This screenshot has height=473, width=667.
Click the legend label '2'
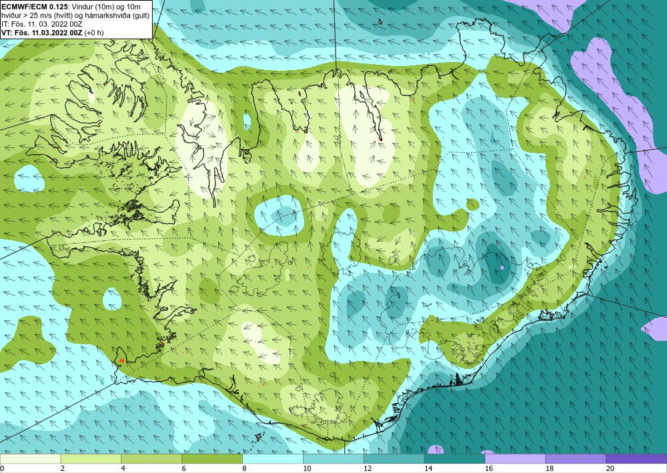pos(63,469)
